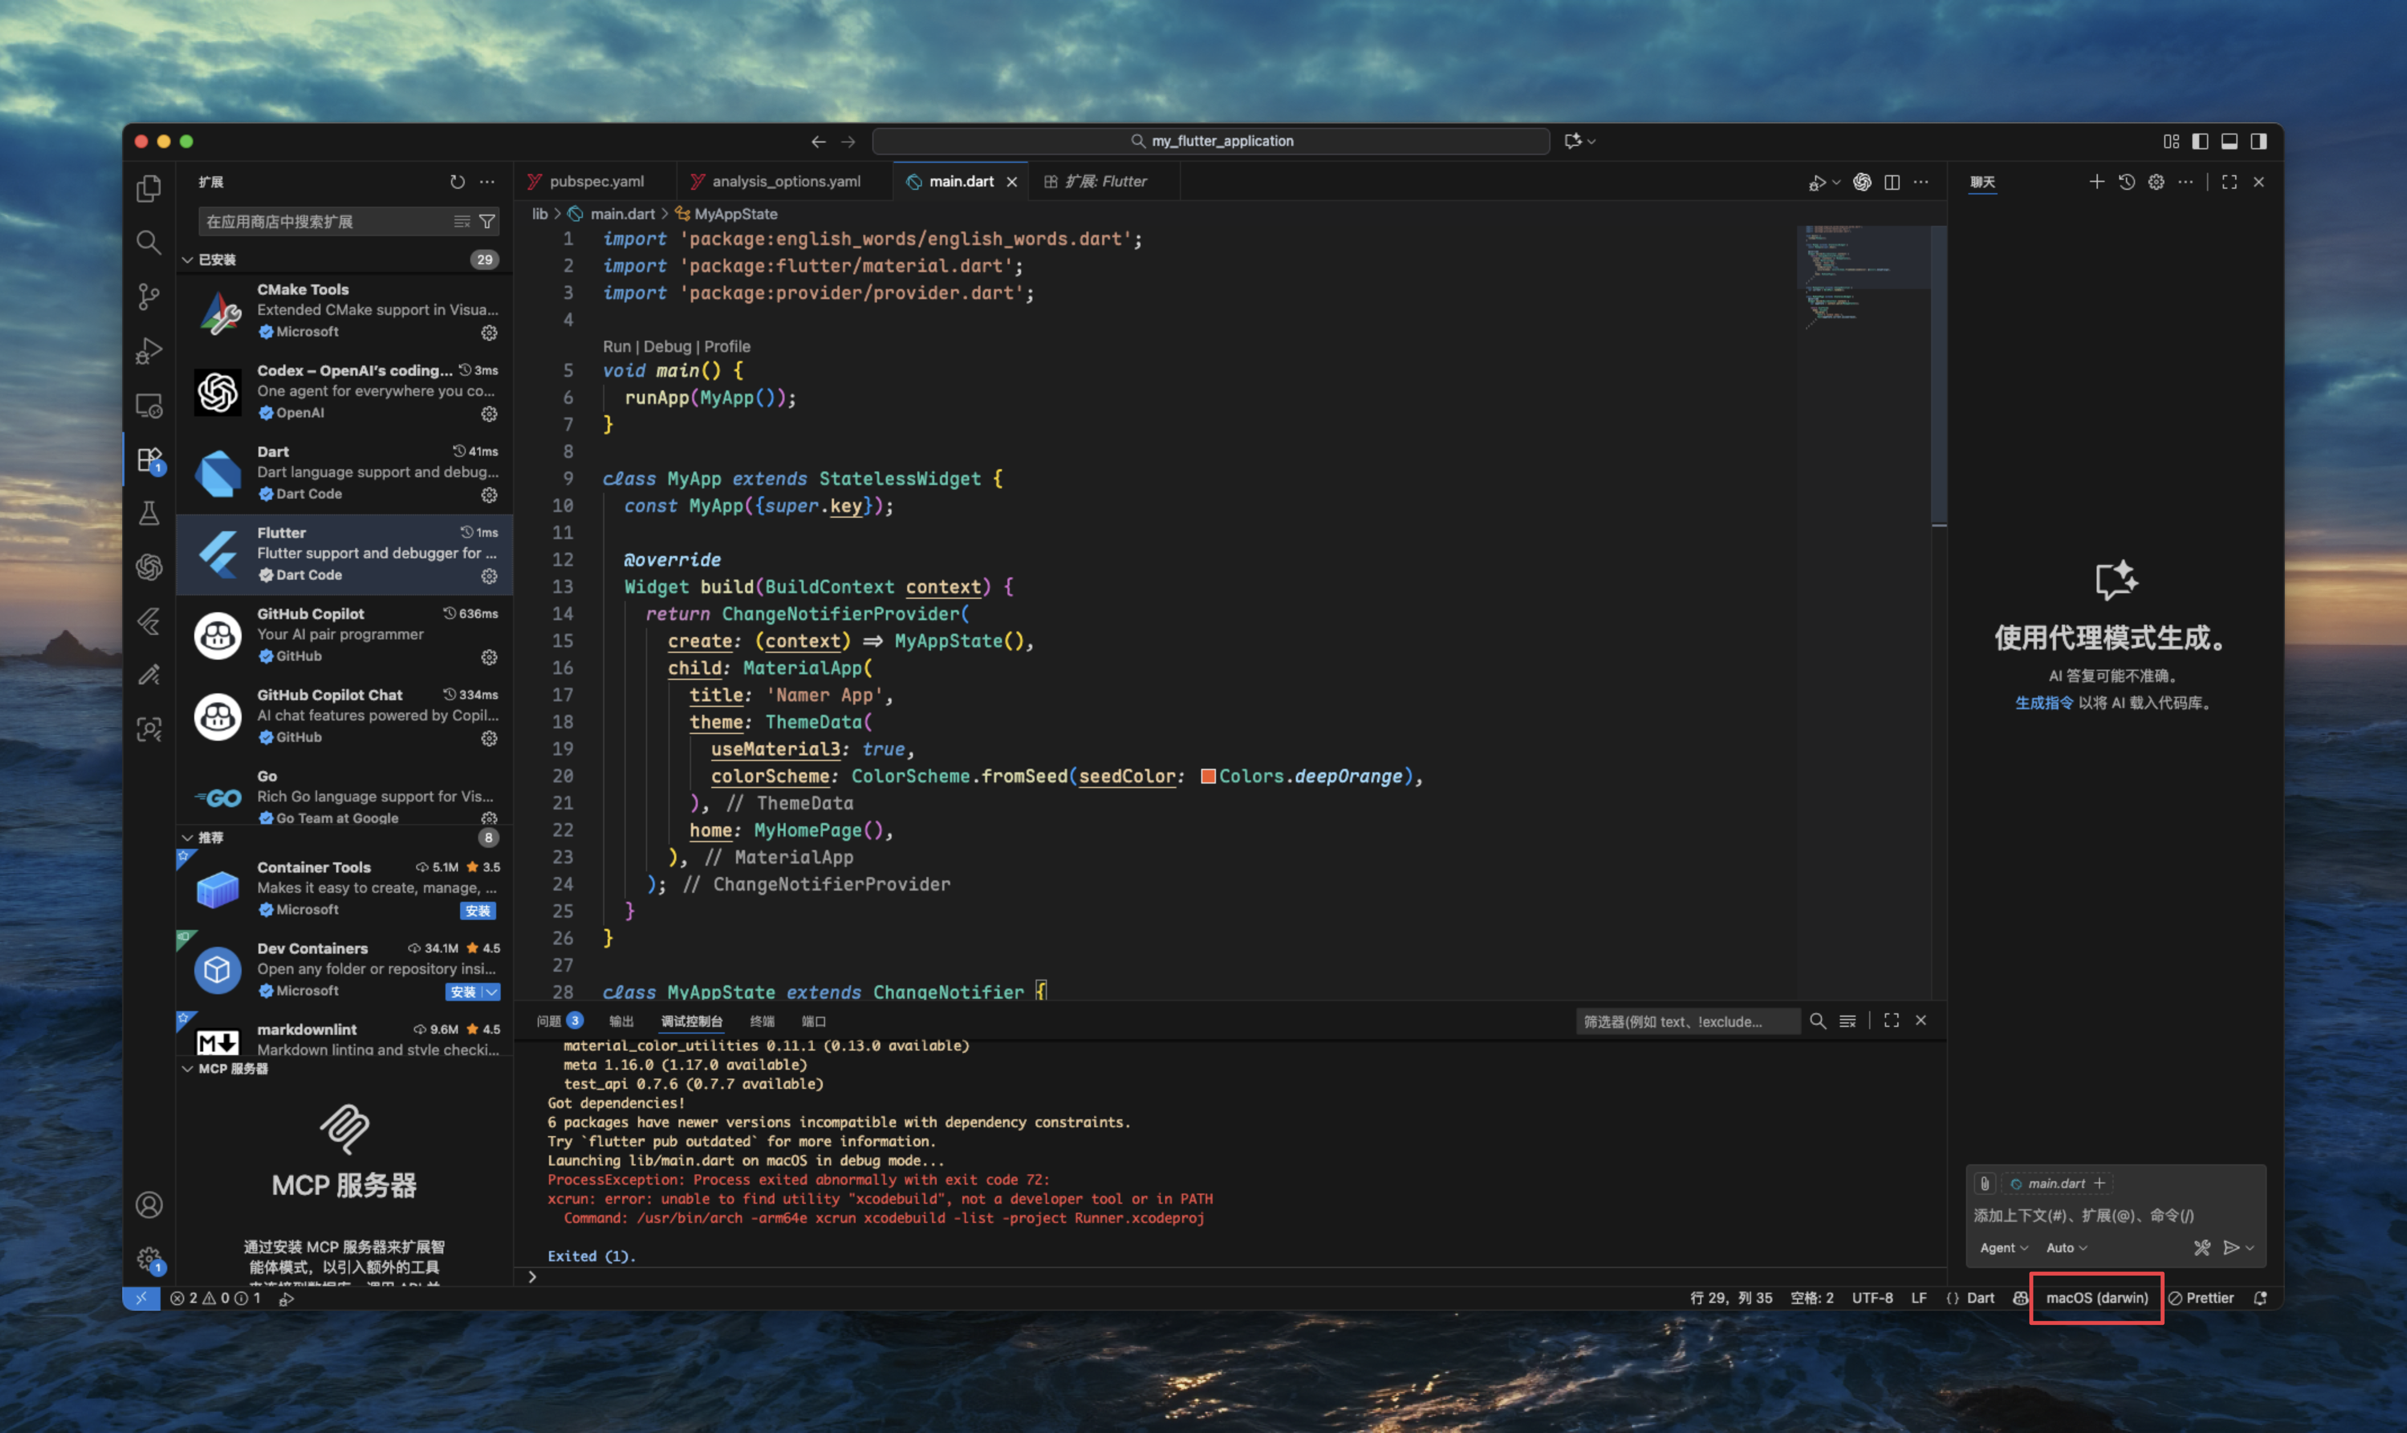
Task: Open the Testing flask icon view
Action: pyautogui.click(x=149, y=513)
